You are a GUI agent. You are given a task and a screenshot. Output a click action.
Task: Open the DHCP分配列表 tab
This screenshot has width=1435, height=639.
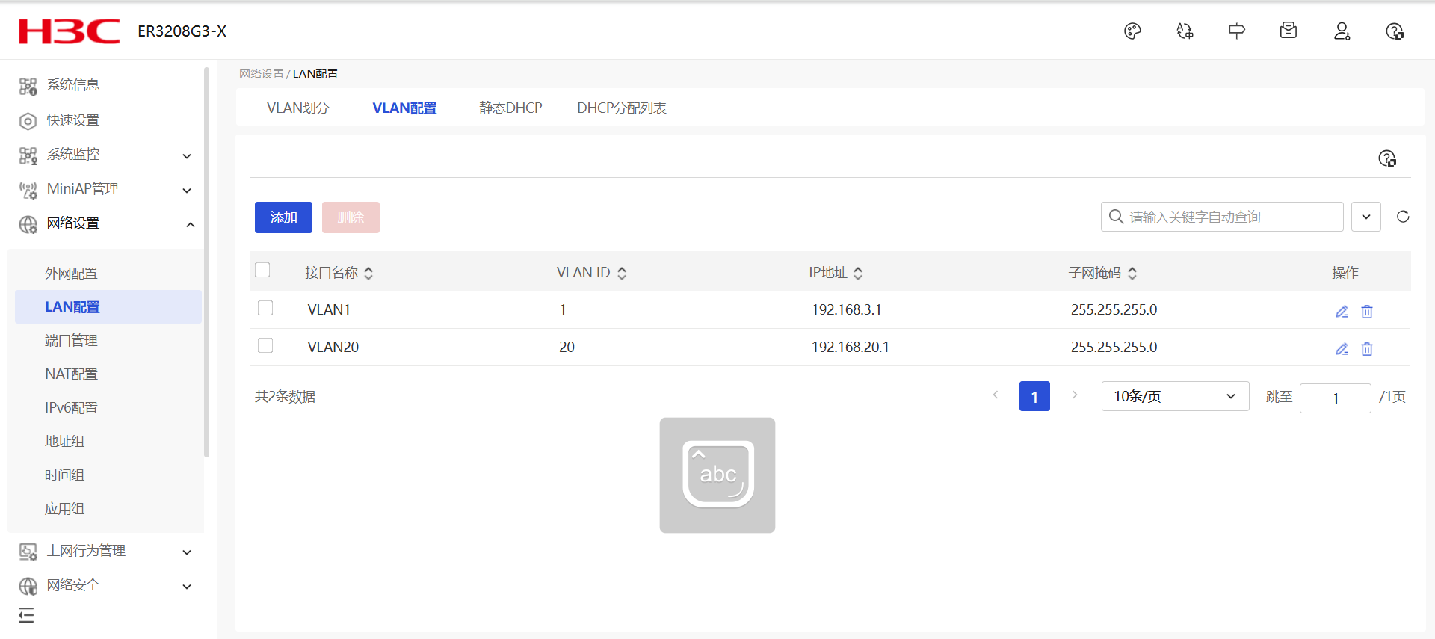coord(621,108)
